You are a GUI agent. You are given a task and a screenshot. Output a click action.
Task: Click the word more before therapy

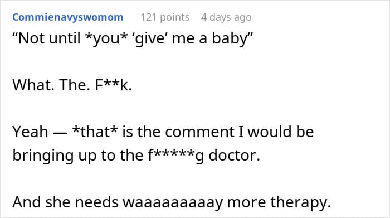[246, 203]
